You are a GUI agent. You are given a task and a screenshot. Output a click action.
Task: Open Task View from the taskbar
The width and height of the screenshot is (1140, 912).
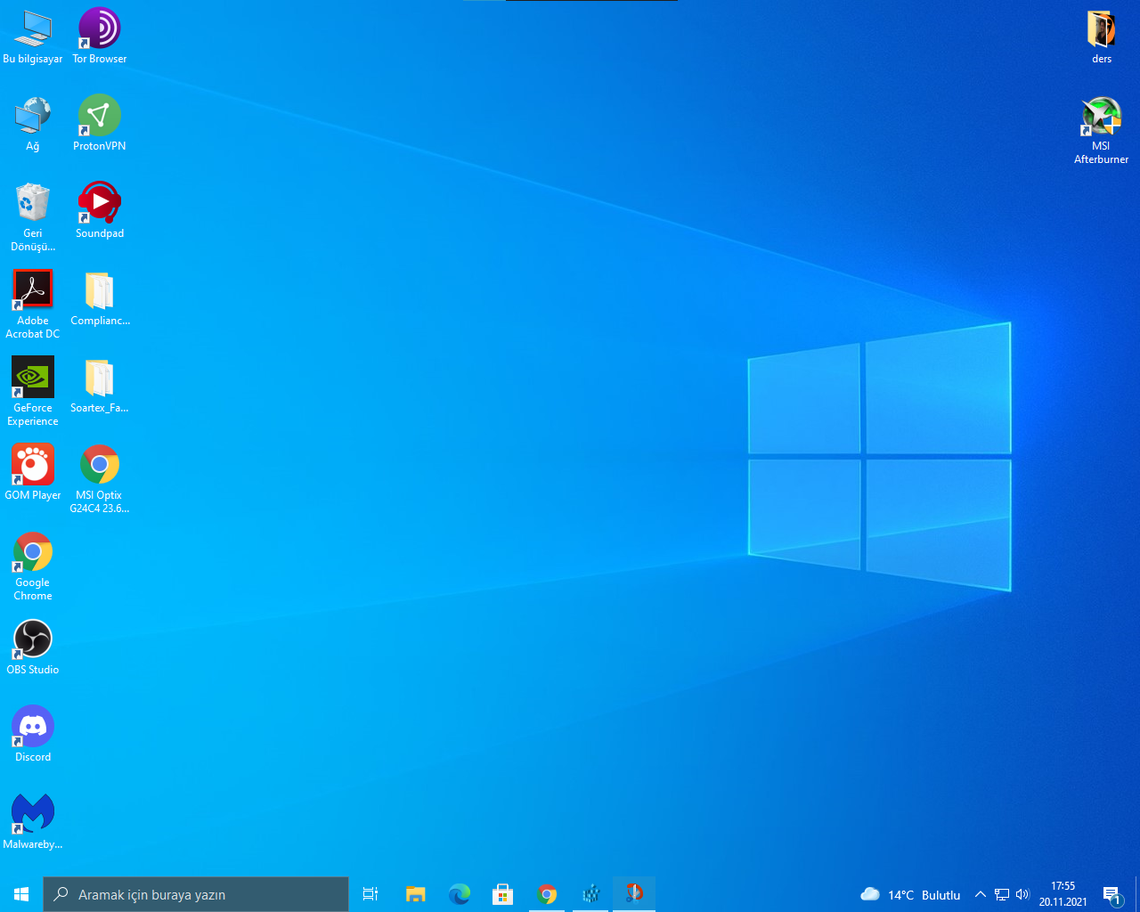tap(370, 894)
